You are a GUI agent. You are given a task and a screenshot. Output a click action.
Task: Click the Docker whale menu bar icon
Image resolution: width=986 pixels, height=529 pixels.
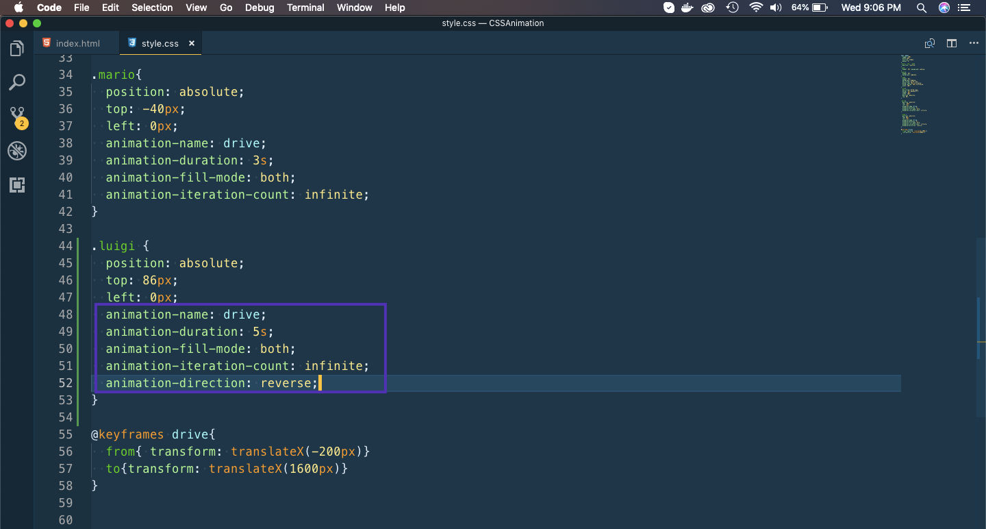[x=688, y=8]
